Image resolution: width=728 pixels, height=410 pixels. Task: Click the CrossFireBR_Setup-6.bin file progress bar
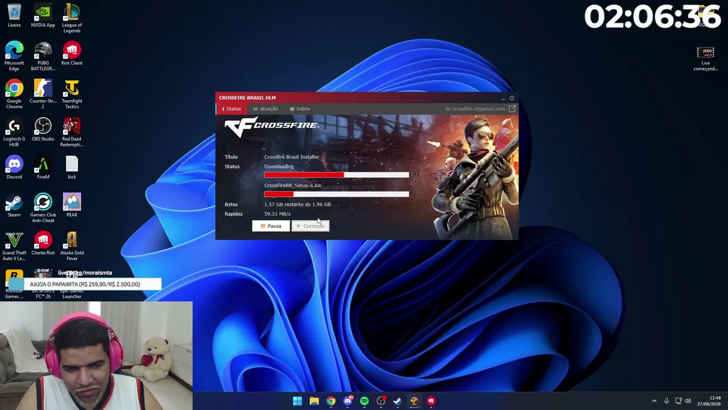[337, 194]
